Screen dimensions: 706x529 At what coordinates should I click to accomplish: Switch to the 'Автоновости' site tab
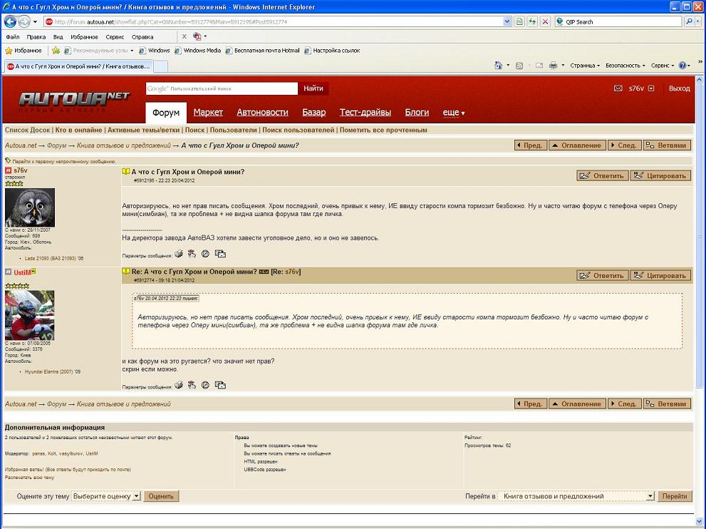(262, 113)
